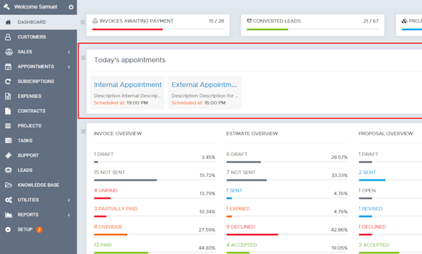
Task: Expand the Sales submenu arrow
Action: (69, 52)
